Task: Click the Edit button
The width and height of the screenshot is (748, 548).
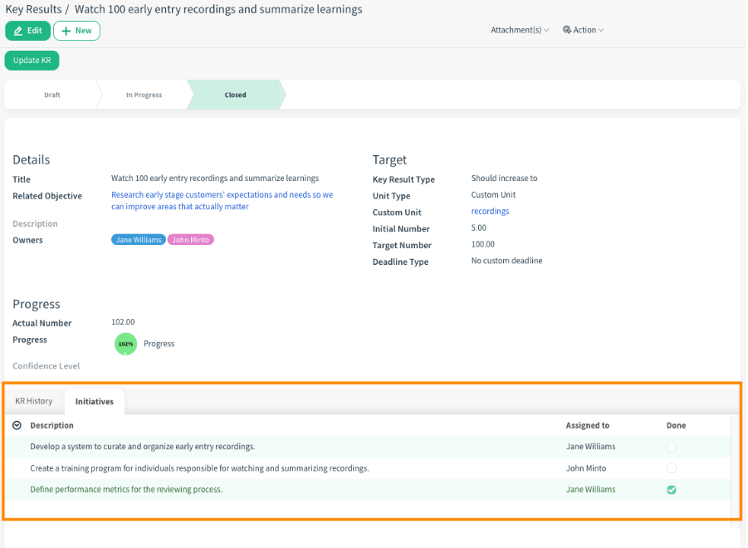Action: (x=27, y=31)
